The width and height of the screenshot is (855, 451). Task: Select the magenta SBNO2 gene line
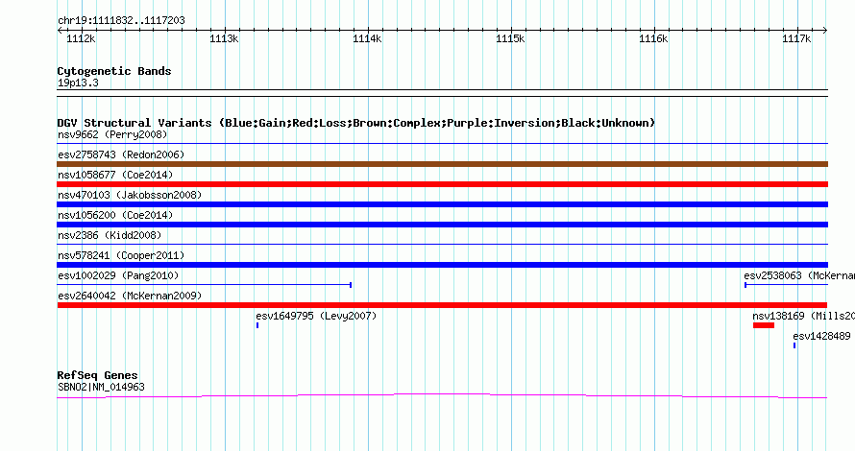coord(442,396)
